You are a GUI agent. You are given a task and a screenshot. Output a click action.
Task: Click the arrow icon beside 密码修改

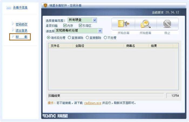(13, 23)
